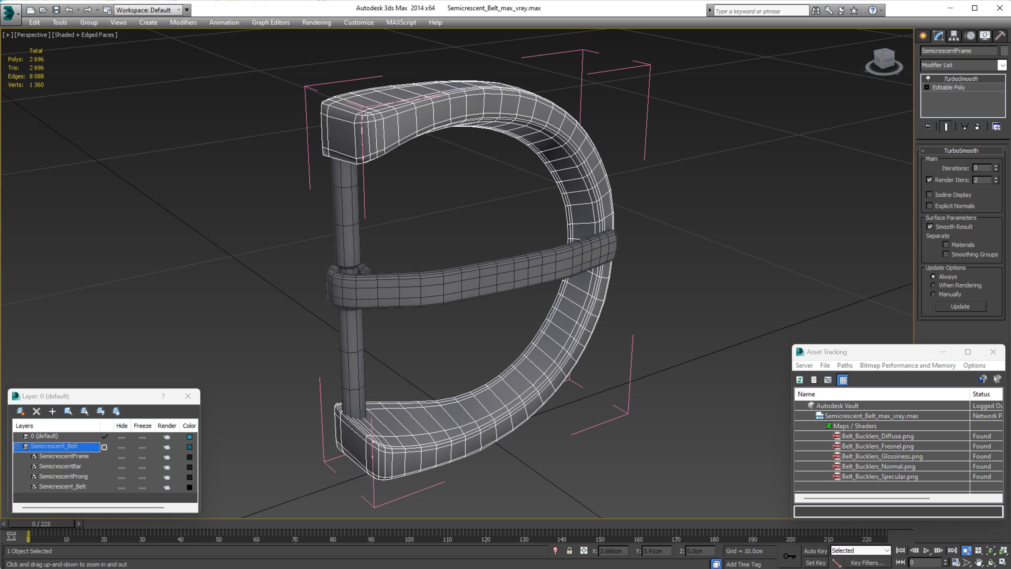The height and width of the screenshot is (569, 1011).
Task: Increase Iterations spinner value
Action: (x=996, y=166)
